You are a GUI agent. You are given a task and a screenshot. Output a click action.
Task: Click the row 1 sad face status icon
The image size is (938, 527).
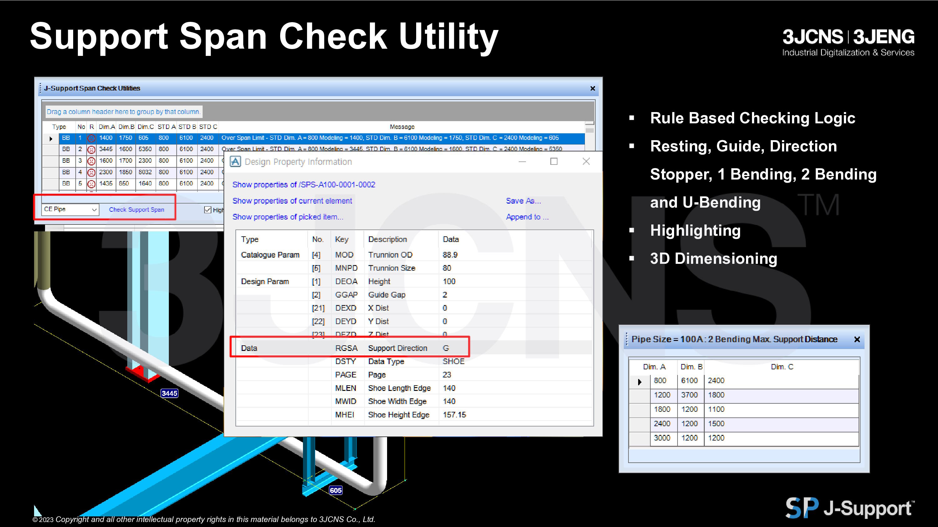pos(91,138)
